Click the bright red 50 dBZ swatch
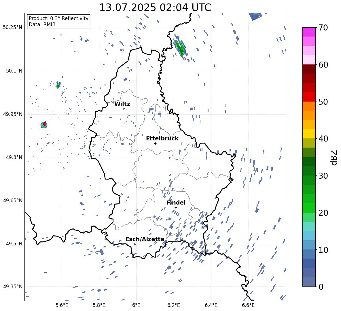 (x=309, y=97)
